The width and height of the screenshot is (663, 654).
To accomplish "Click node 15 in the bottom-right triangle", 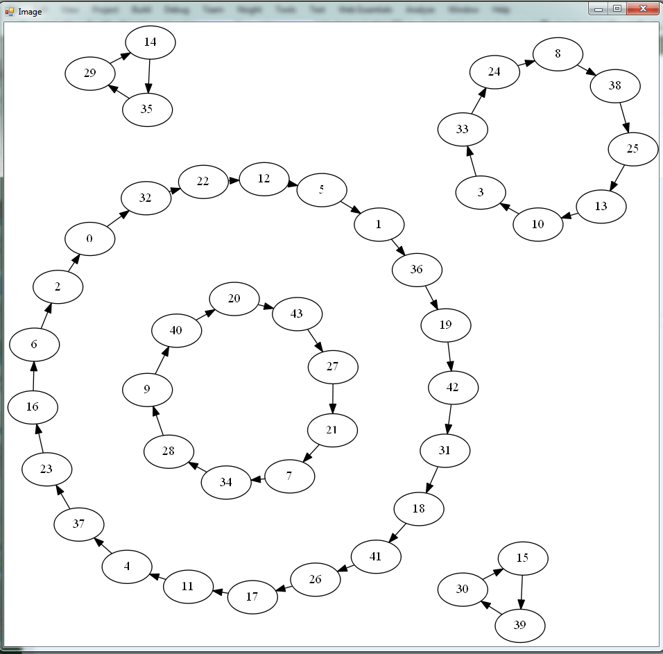I will [x=523, y=557].
